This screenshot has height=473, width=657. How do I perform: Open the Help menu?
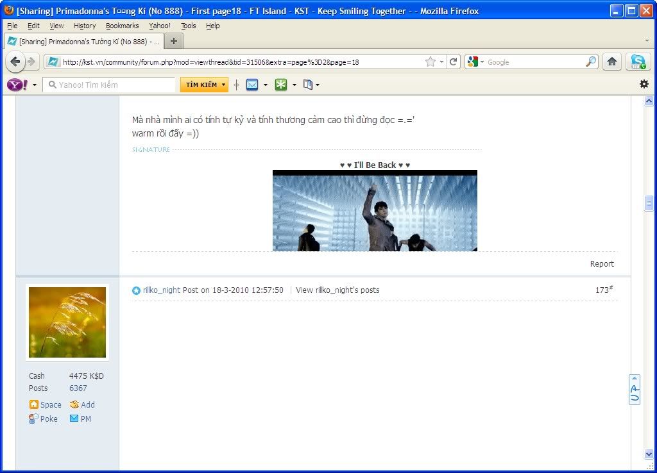(212, 26)
